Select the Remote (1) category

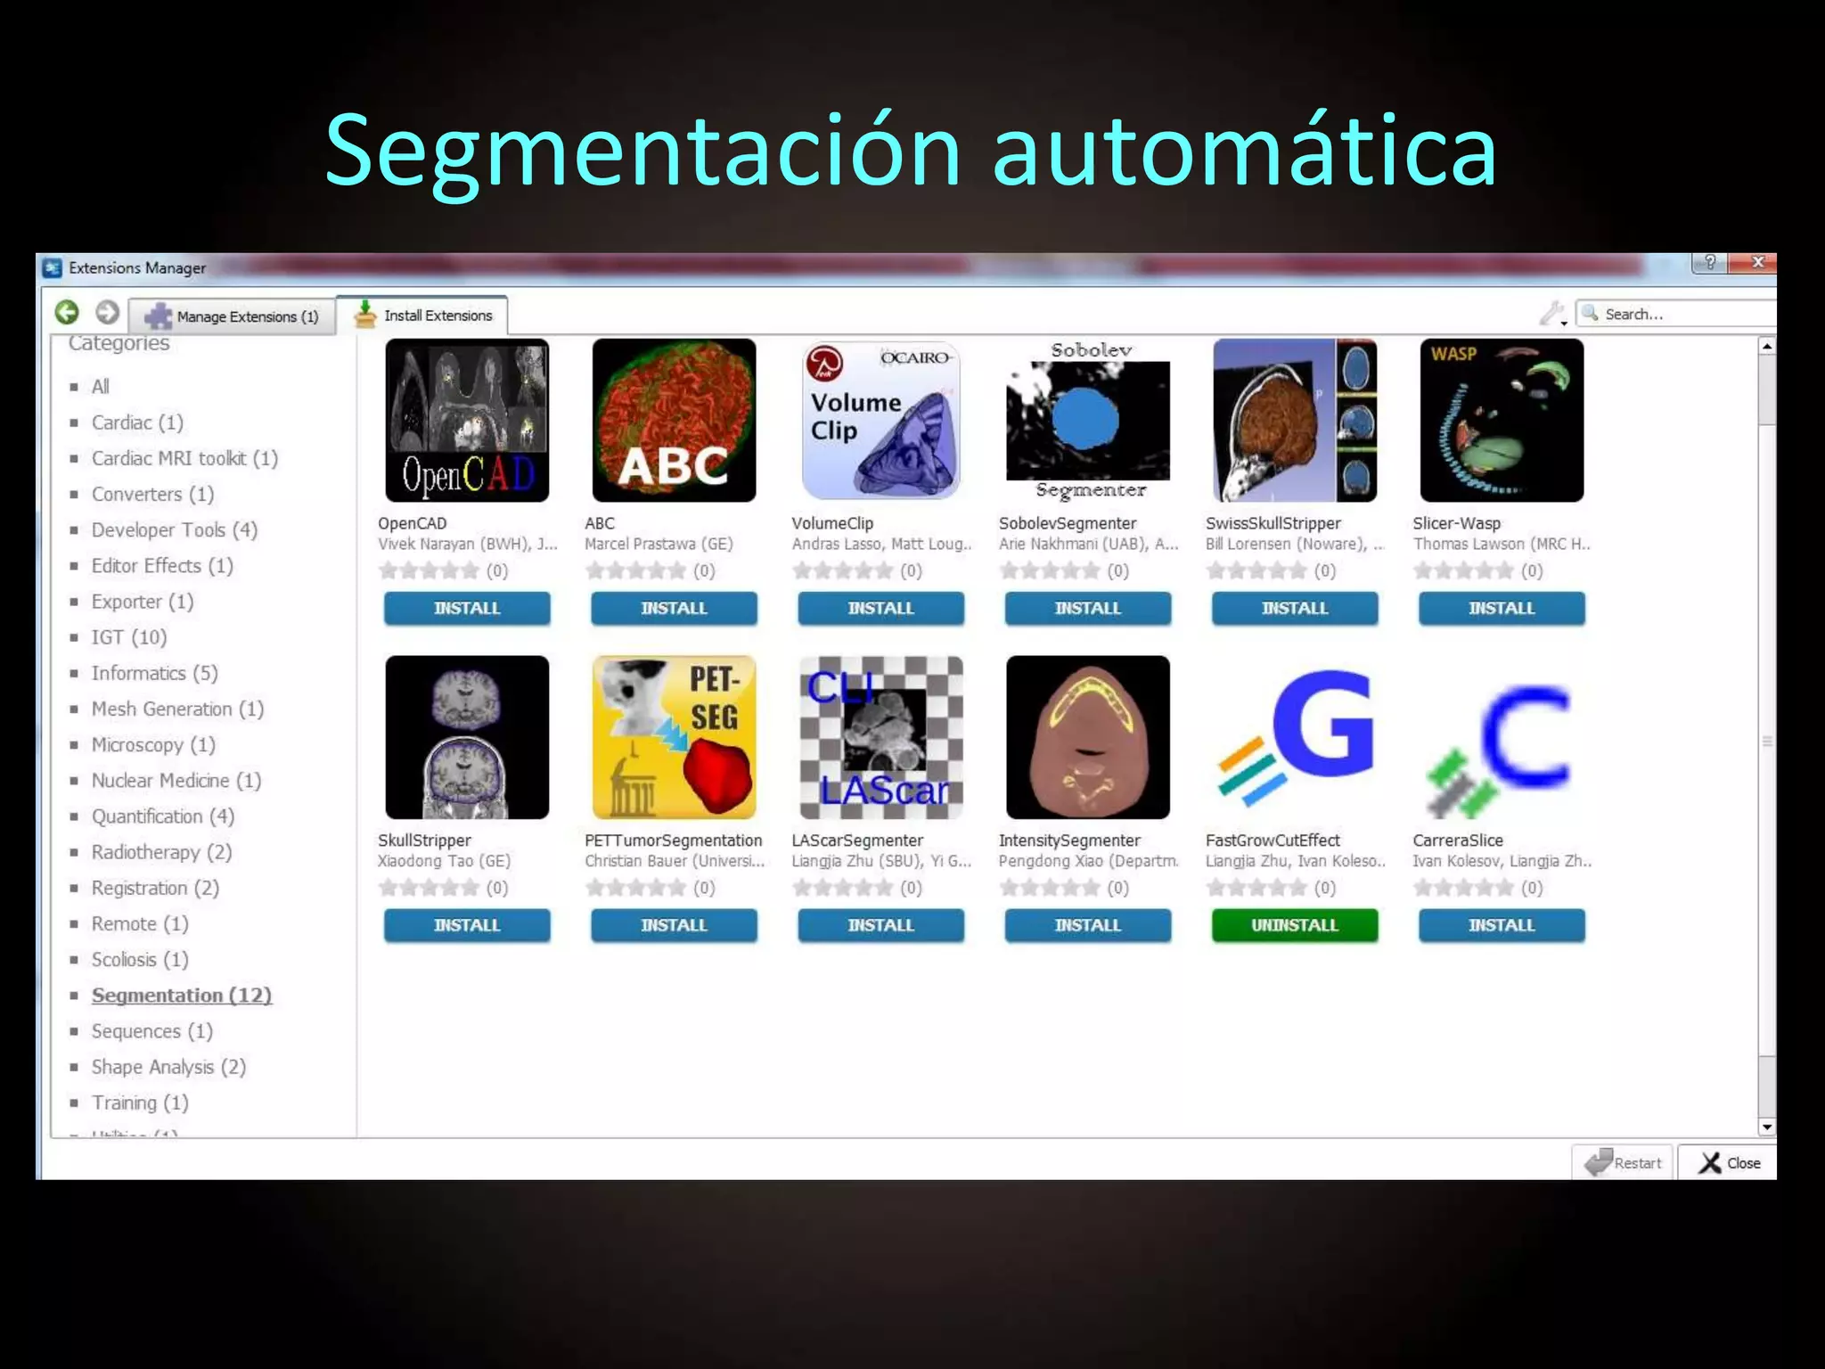[x=140, y=923]
